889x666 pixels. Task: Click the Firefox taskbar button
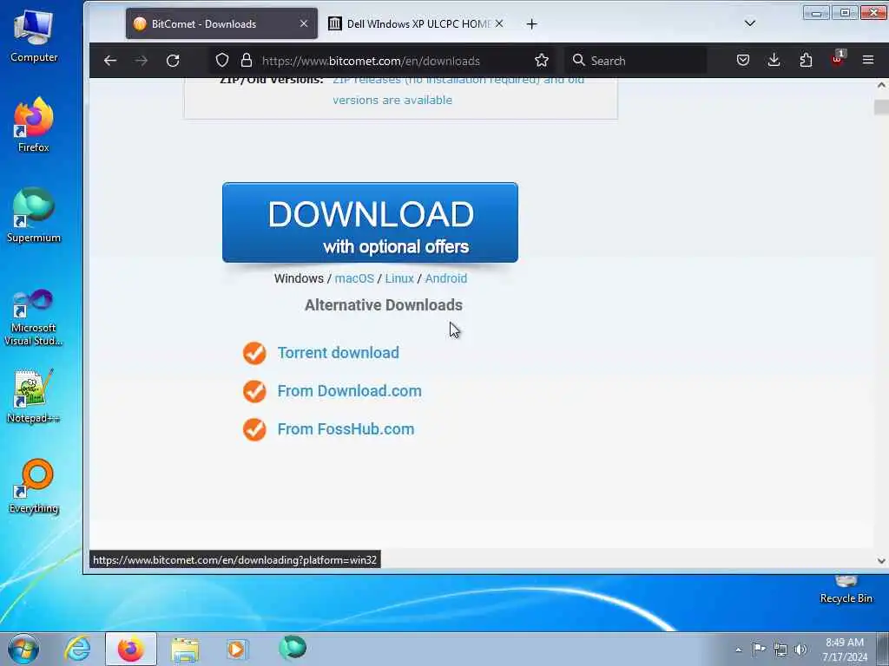click(x=131, y=649)
